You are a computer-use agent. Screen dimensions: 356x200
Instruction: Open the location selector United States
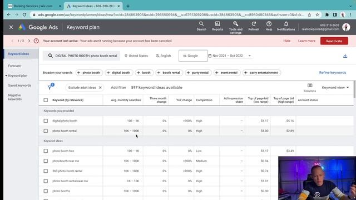[x=136, y=56]
